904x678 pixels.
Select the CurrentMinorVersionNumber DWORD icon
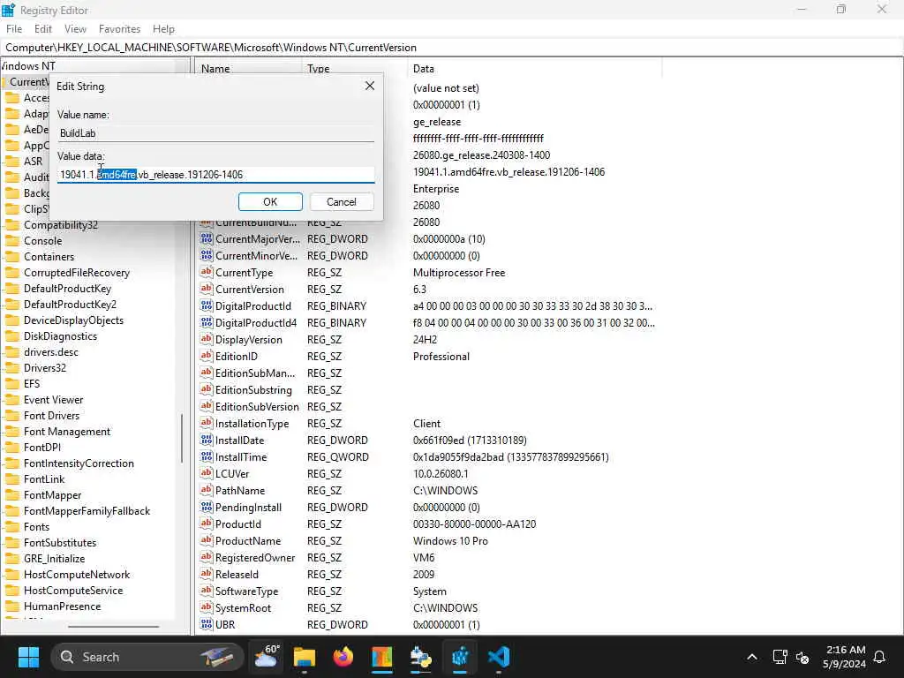coord(207,255)
